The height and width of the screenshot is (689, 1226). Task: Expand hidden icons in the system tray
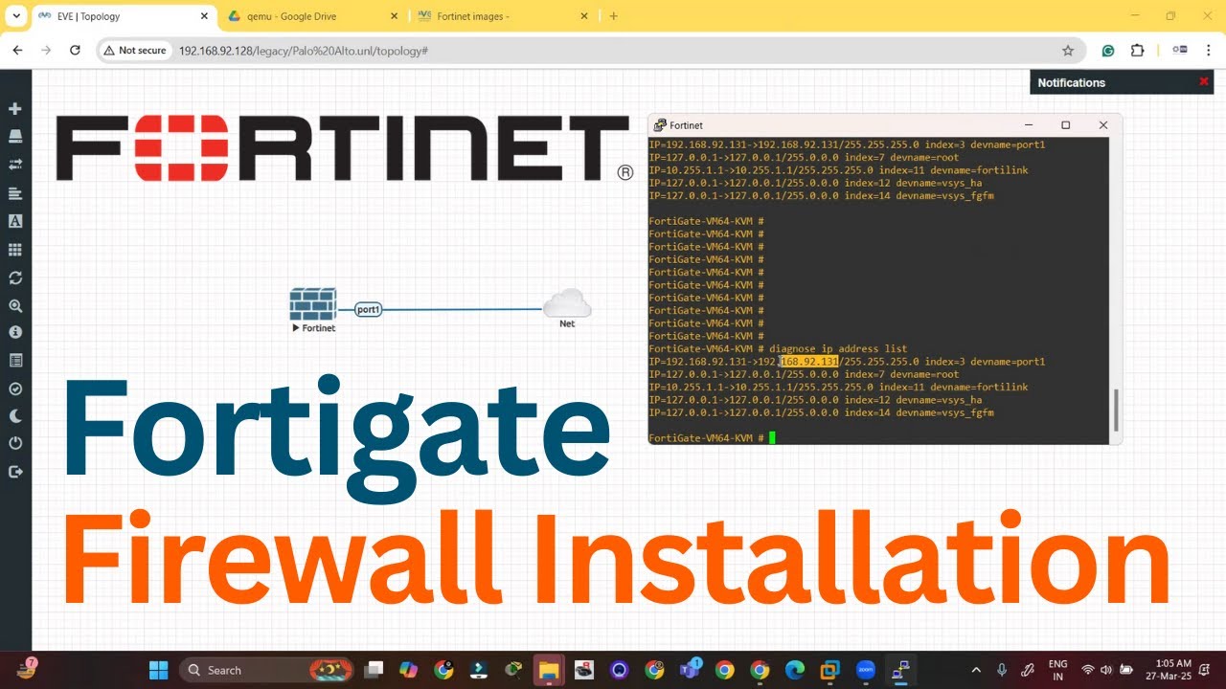(976, 669)
